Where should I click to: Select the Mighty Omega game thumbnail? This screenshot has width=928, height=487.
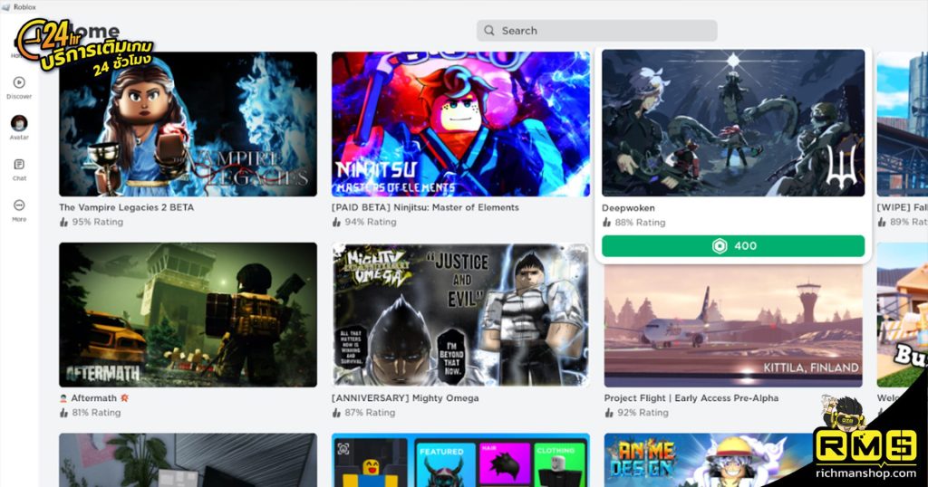(460, 314)
